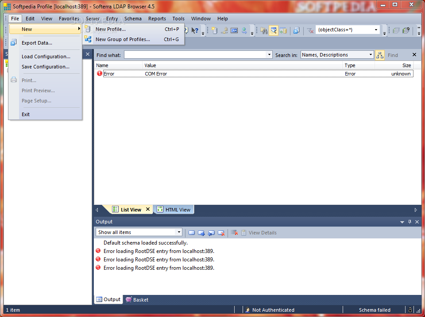Toggle the Output panel auto-hide pin
The height and width of the screenshot is (317, 425).
click(410, 222)
